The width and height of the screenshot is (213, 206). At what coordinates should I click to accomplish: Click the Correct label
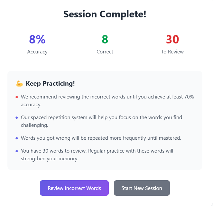coord(105,52)
